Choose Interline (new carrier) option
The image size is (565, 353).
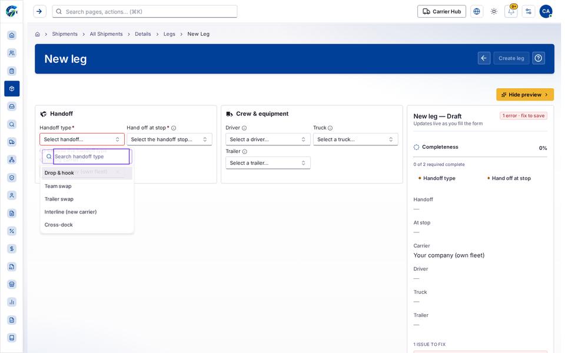coord(87,212)
